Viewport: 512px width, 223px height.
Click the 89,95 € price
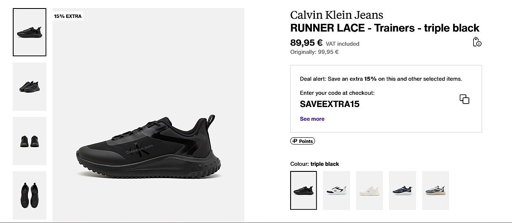coord(306,43)
